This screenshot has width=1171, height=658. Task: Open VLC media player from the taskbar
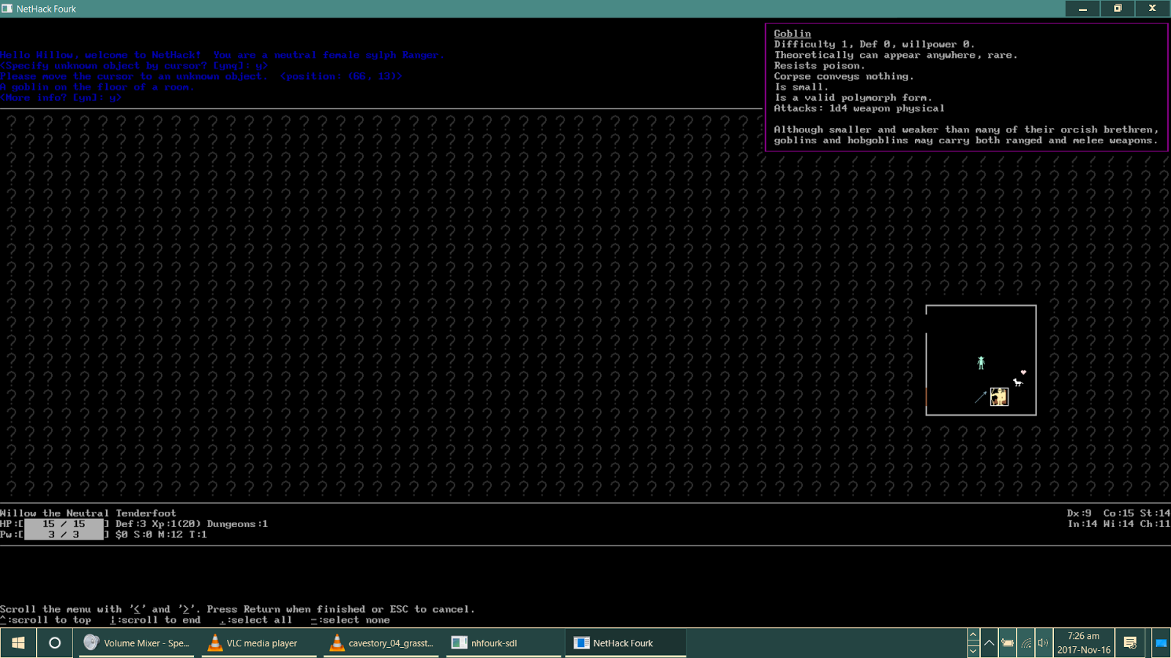coord(252,643)
